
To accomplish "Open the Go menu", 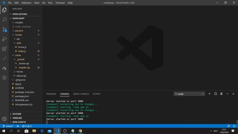I will tap(44, 3).
